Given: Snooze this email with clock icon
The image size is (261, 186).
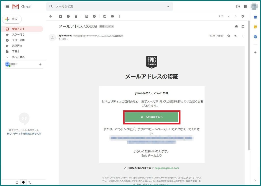Looking at the screenshot, I should (x=94, y=16).
